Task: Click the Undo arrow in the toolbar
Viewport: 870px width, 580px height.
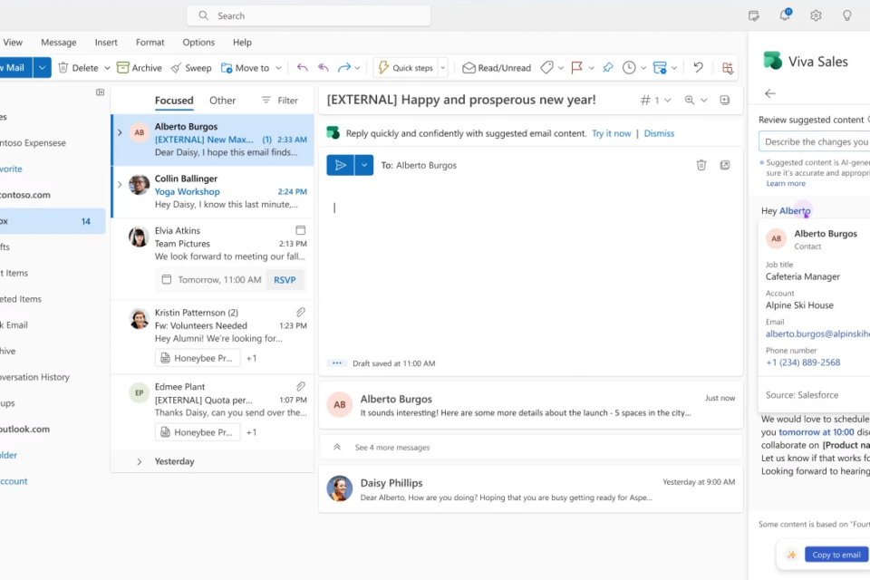Action: (x=697, y=67)
